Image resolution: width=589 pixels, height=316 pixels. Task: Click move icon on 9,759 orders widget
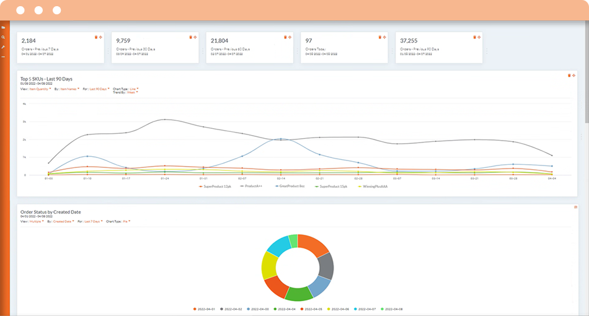click(195, 37)
